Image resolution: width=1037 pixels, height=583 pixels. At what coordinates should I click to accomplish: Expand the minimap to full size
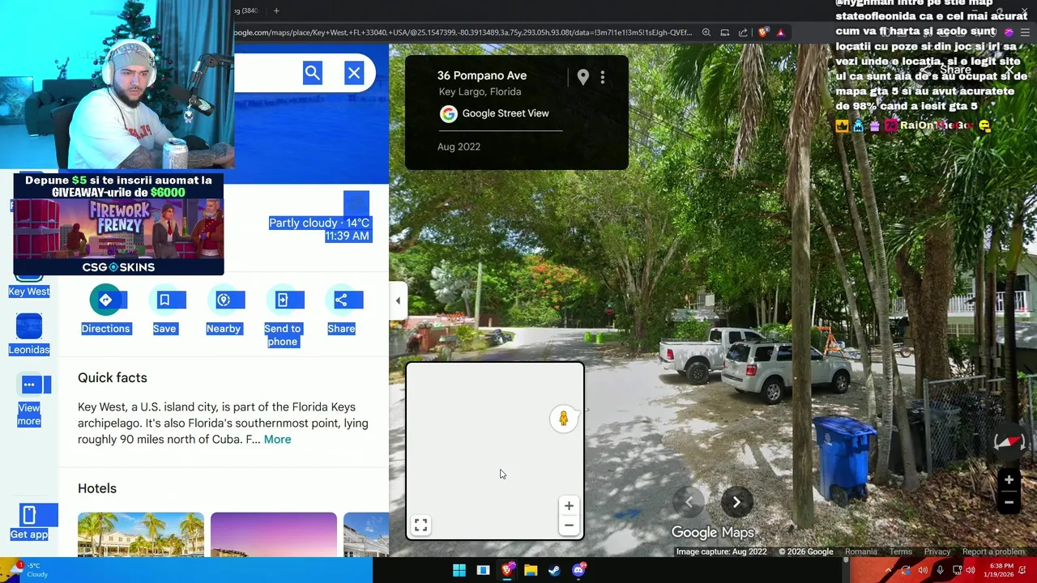[420, 526]
